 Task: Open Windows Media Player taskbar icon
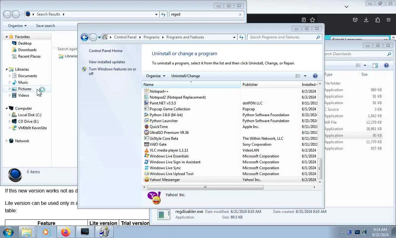[46, 232]
